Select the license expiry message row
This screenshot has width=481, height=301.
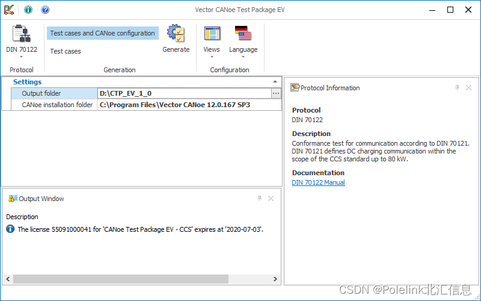[x=141, y=229]
